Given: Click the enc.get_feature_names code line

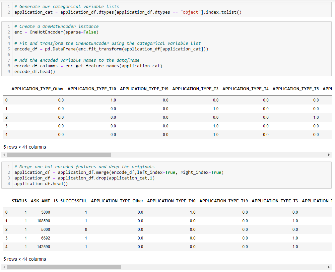Looking at the screenshot, I should (88, 66).
